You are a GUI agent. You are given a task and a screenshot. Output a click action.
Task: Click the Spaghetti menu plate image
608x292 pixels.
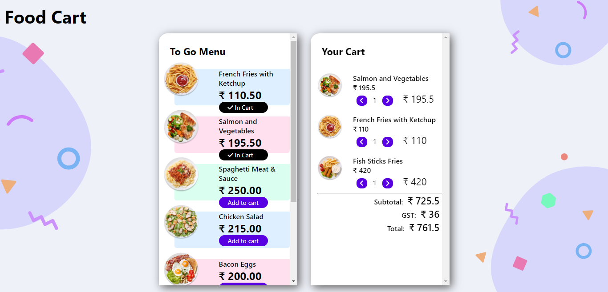[x=181, y=174]
